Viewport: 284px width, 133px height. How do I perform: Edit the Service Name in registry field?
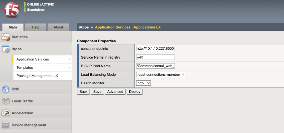tap(155, 57)
